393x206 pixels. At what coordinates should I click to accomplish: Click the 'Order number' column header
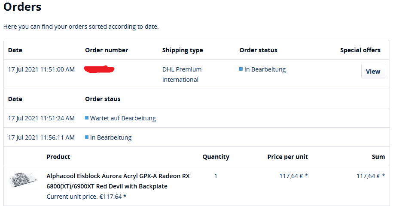pos(107,50)
